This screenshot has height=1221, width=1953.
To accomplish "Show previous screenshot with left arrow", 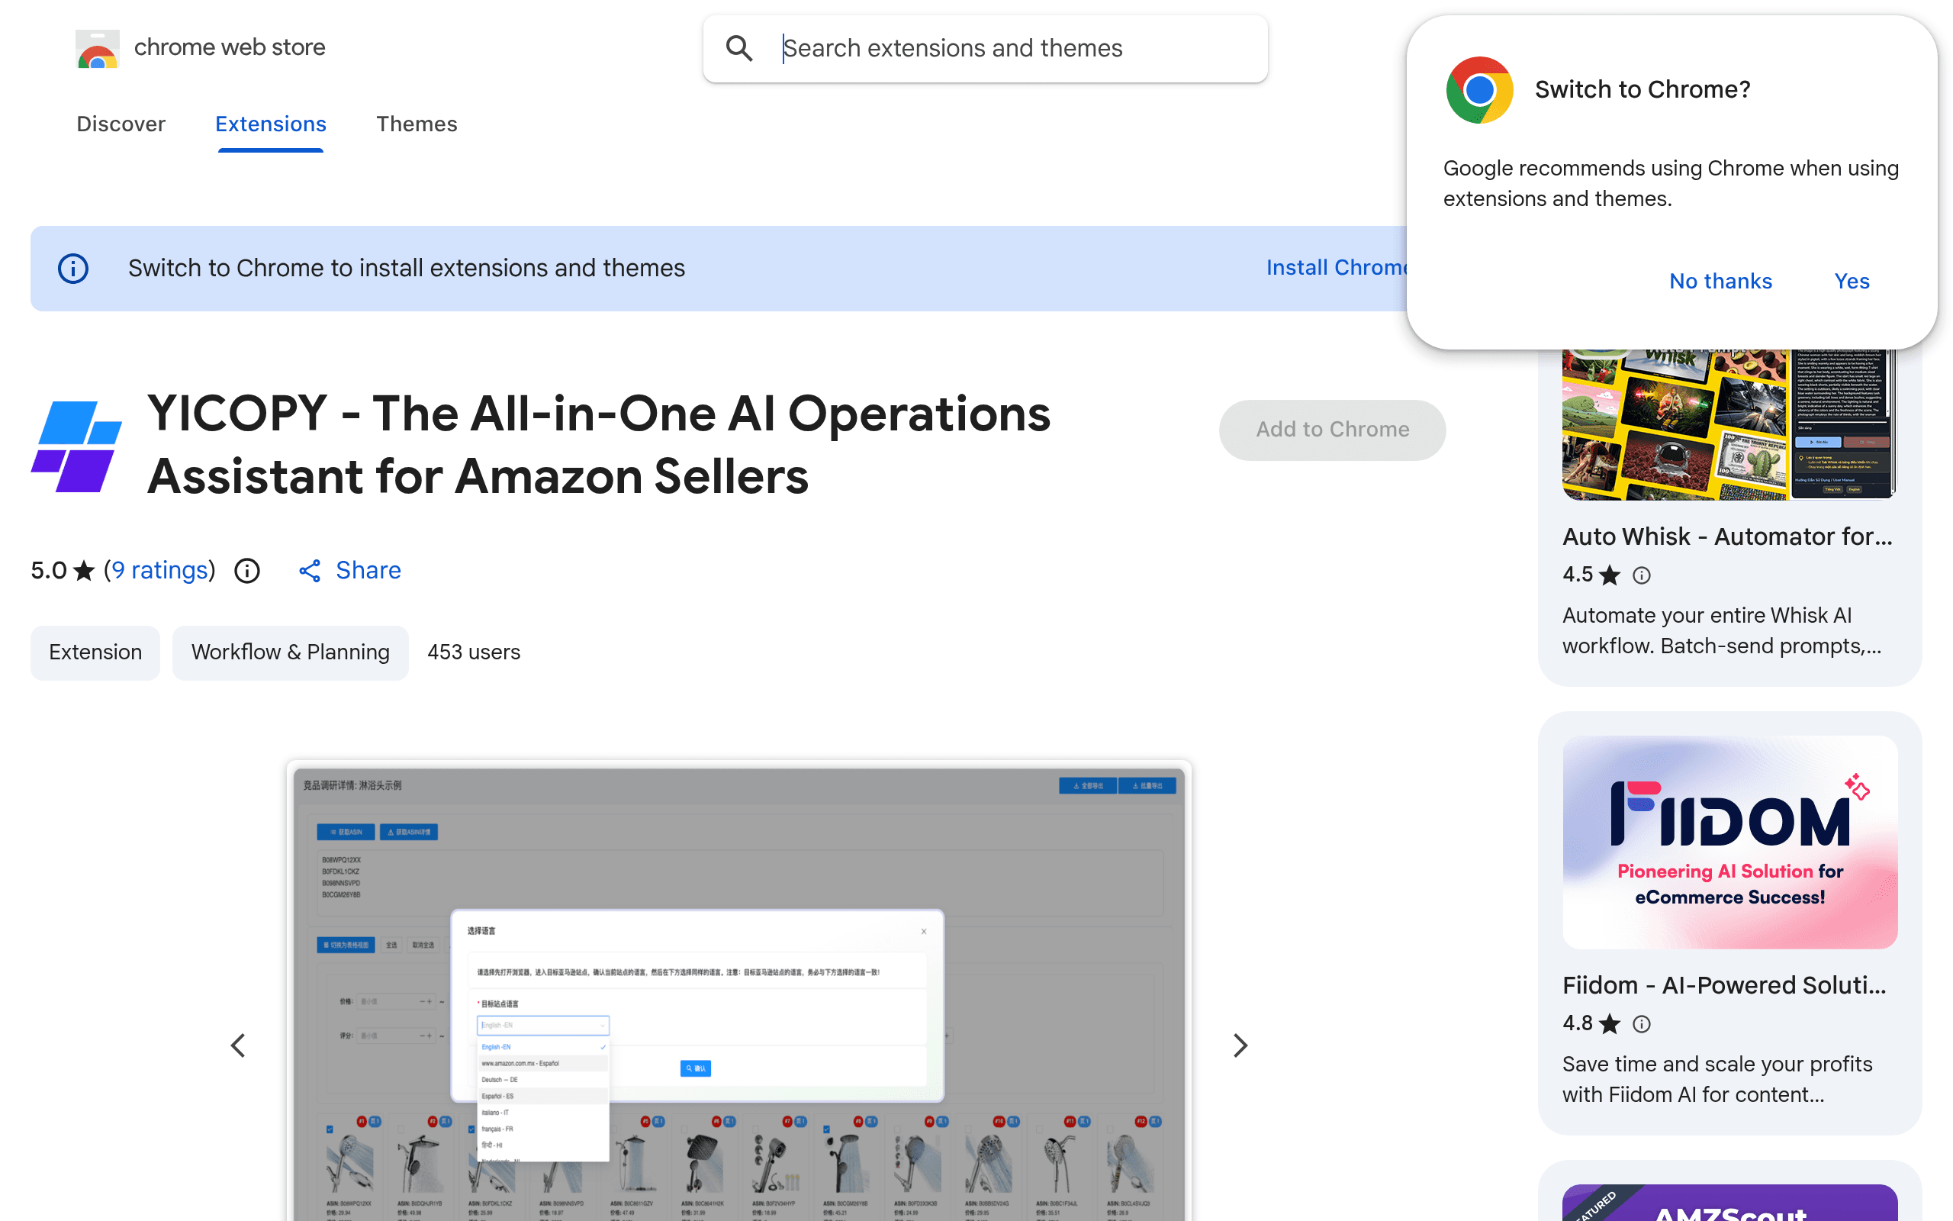I will click(x=238, y=1045).
